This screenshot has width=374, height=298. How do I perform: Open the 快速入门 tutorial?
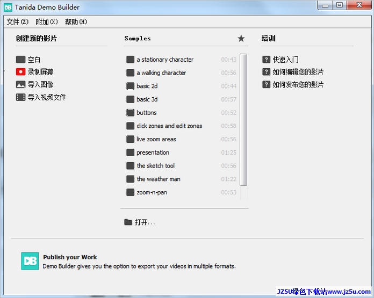(x=285, y=60)
